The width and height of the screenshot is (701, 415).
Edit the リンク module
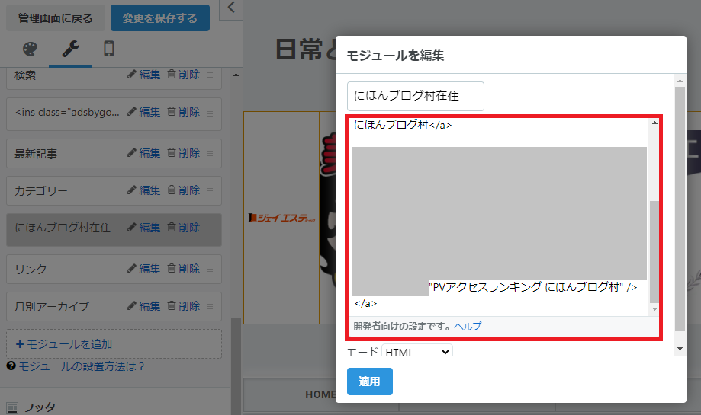click(x=143, y=269)
